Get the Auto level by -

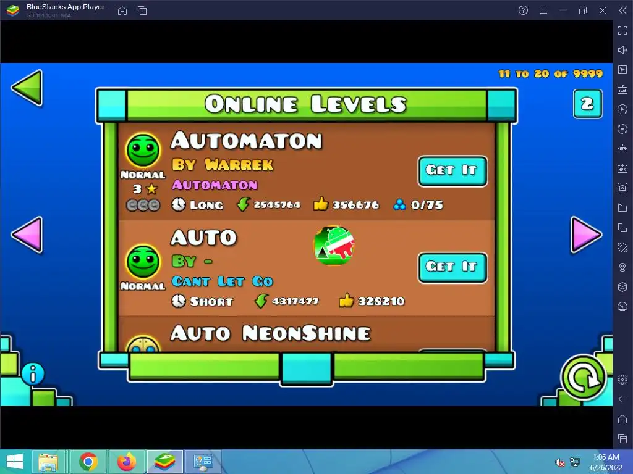(452, 268)
